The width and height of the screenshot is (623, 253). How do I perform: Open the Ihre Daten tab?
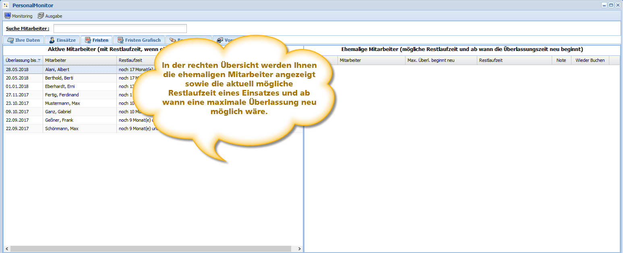(x=23, y=40)
